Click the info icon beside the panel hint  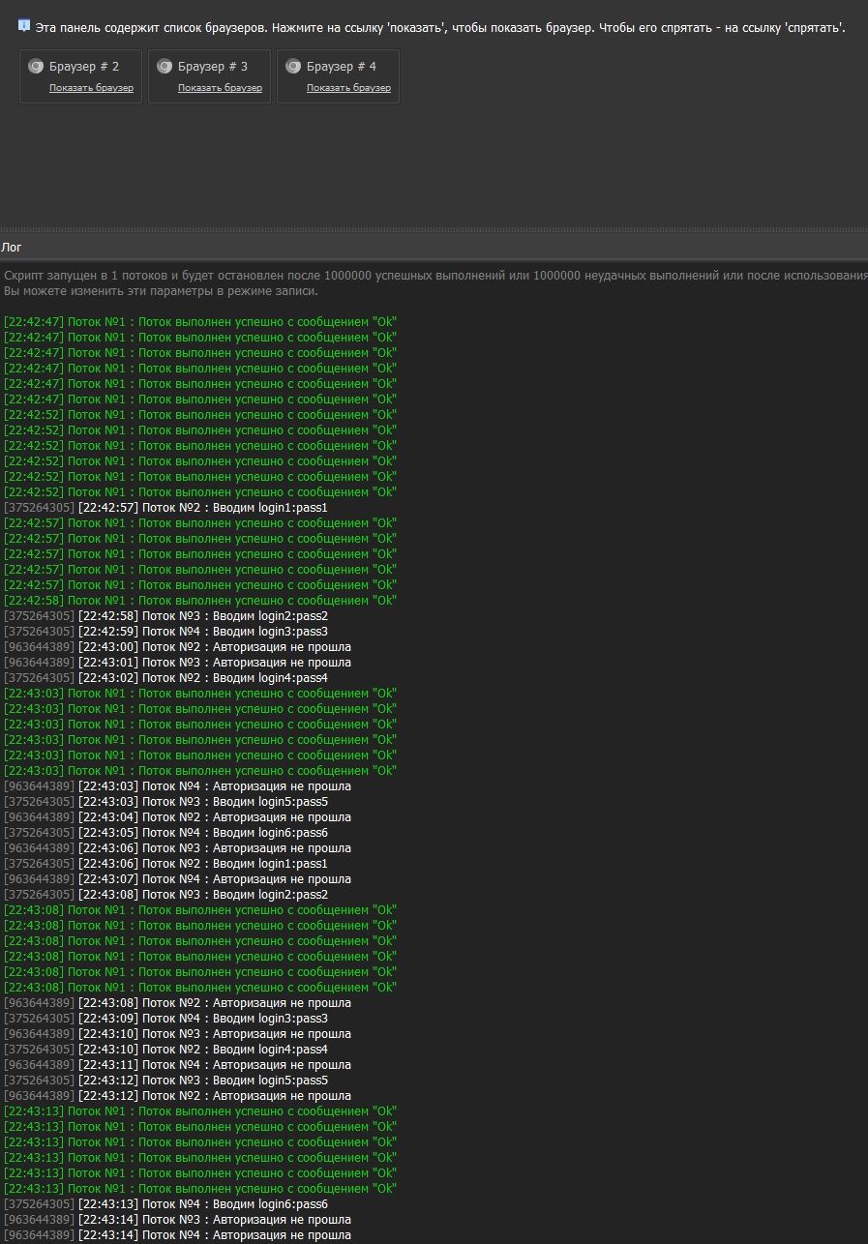coord(24,26)
